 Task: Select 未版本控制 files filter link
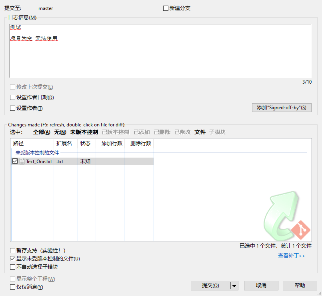click(84, 132)
